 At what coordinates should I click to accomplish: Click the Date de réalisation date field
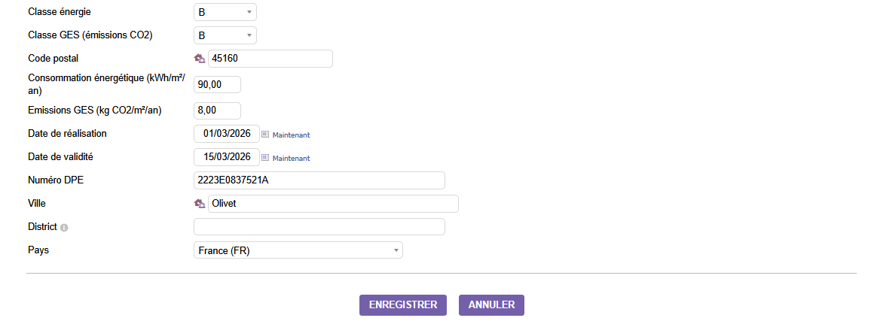click(227, 134)
